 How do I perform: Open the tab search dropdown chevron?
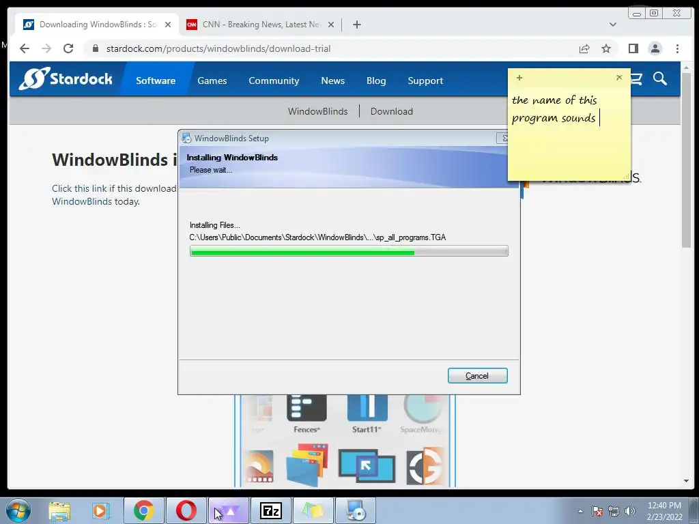click(613, 25)
